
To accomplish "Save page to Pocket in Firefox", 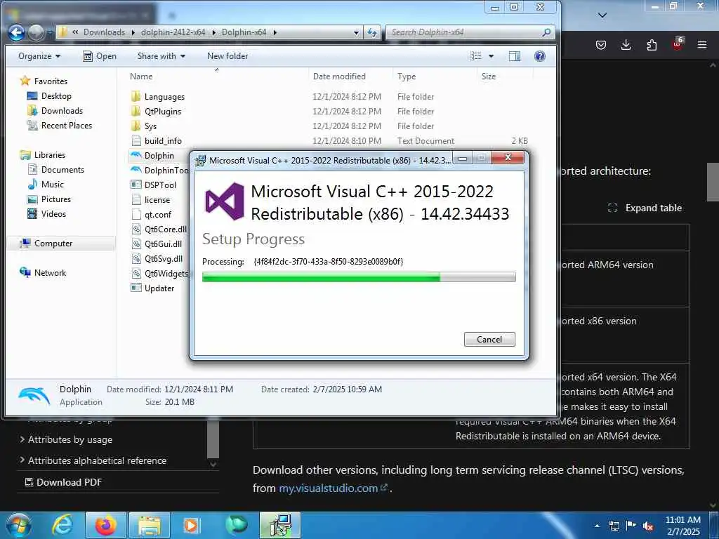I will click(601, 45).
